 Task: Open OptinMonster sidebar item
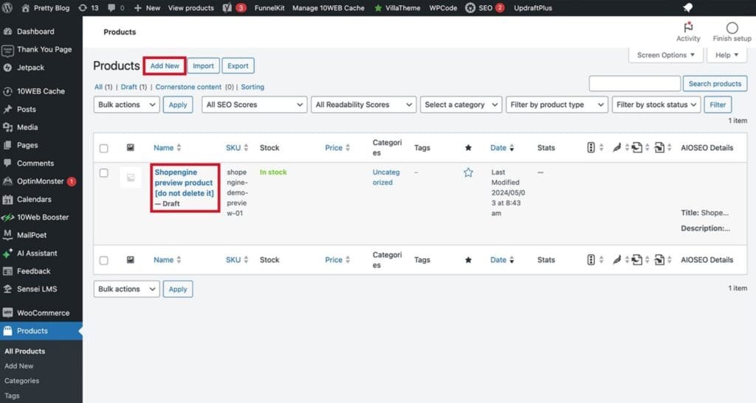(x=41, y=181)
